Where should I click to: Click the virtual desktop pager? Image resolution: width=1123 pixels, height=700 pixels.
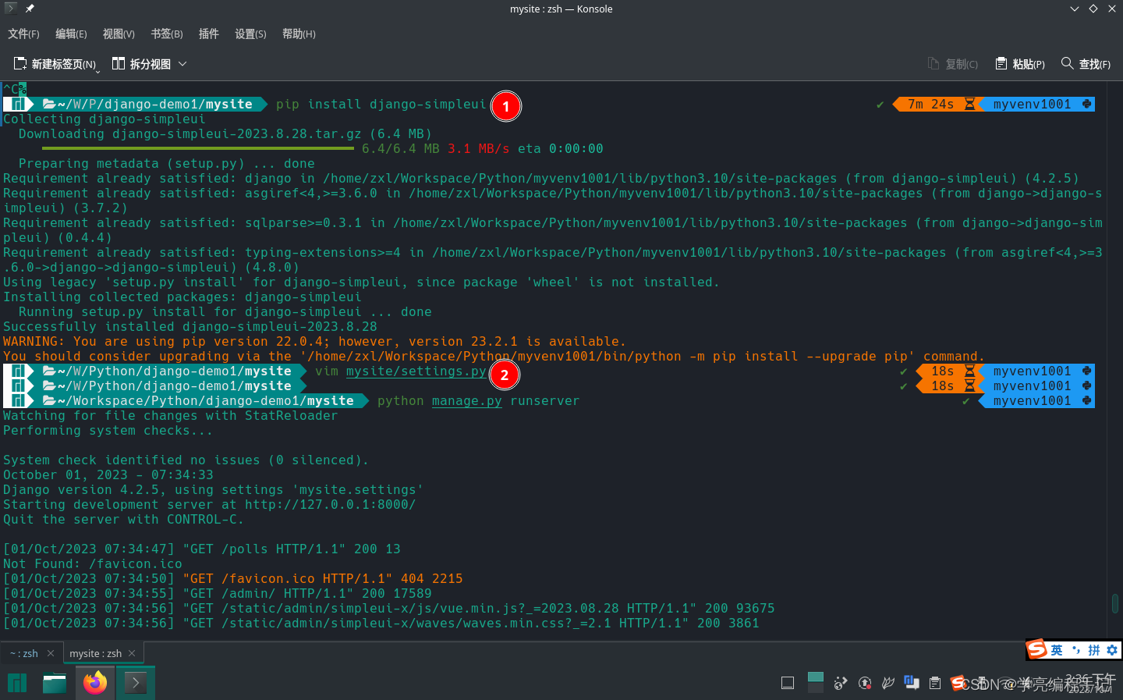click(816, 683)
